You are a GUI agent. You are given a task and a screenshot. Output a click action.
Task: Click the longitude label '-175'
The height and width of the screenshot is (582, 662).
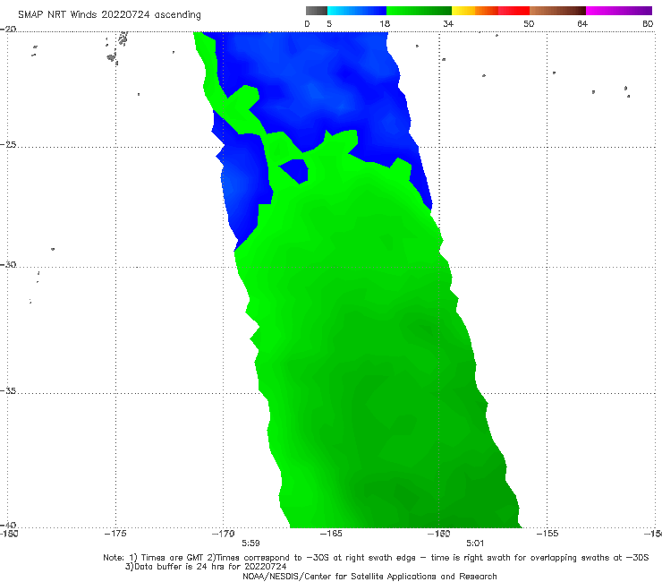point(115,534)
